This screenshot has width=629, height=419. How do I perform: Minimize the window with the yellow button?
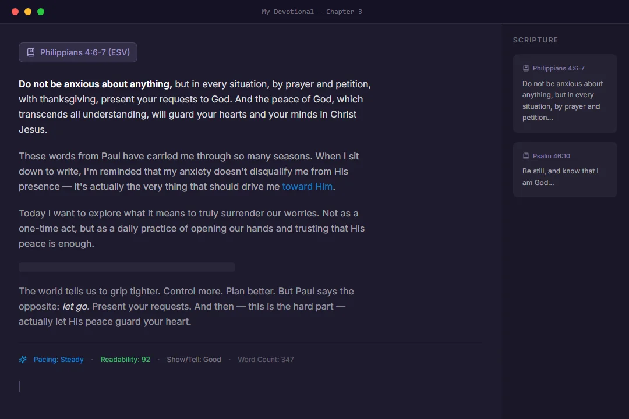28,12
